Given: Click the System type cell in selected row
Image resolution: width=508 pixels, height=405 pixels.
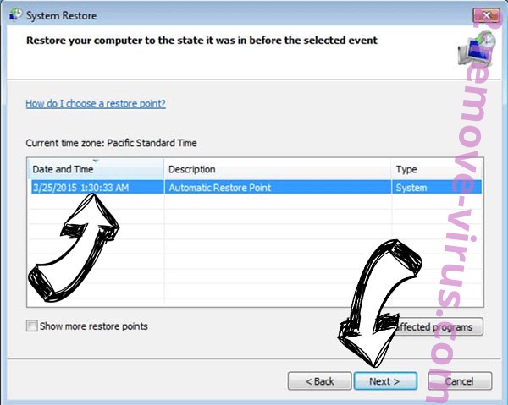Looking at the screenshot, I should pyautogui.click(x=411, y=188).
